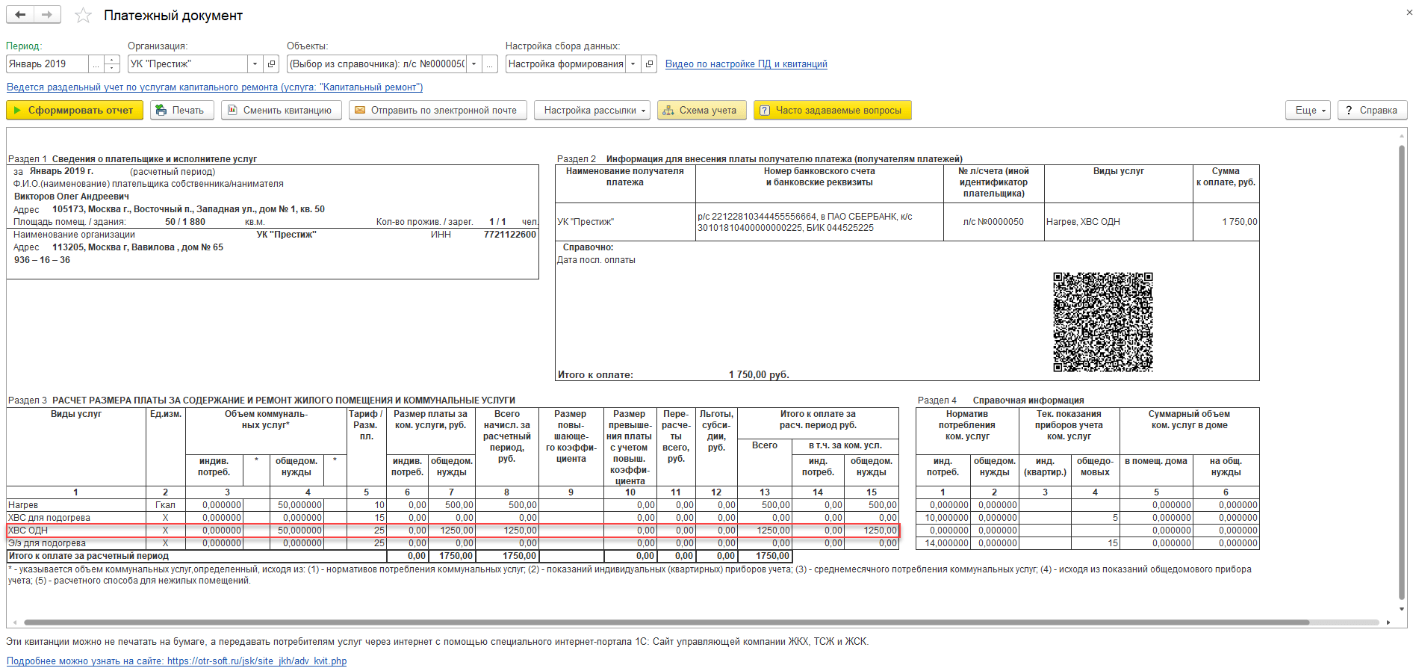Screen dimensions: 1419x671
Task: Expand the Объекты dropdown arrow
Action: 473,64
